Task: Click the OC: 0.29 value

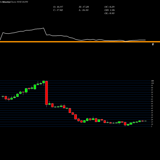Action: pos(109,7)
